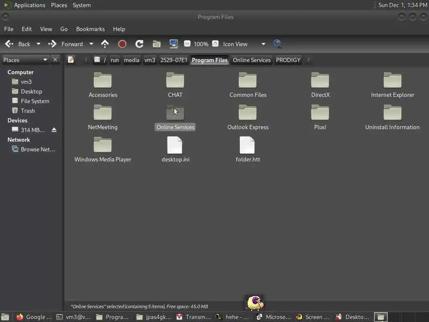Select the Windows Media Player folder
The image size is (429, 322).
click(103, 150)
